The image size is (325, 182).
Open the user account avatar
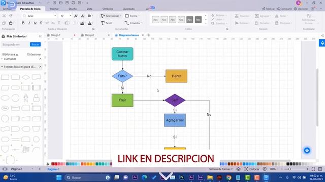point(299,3)
